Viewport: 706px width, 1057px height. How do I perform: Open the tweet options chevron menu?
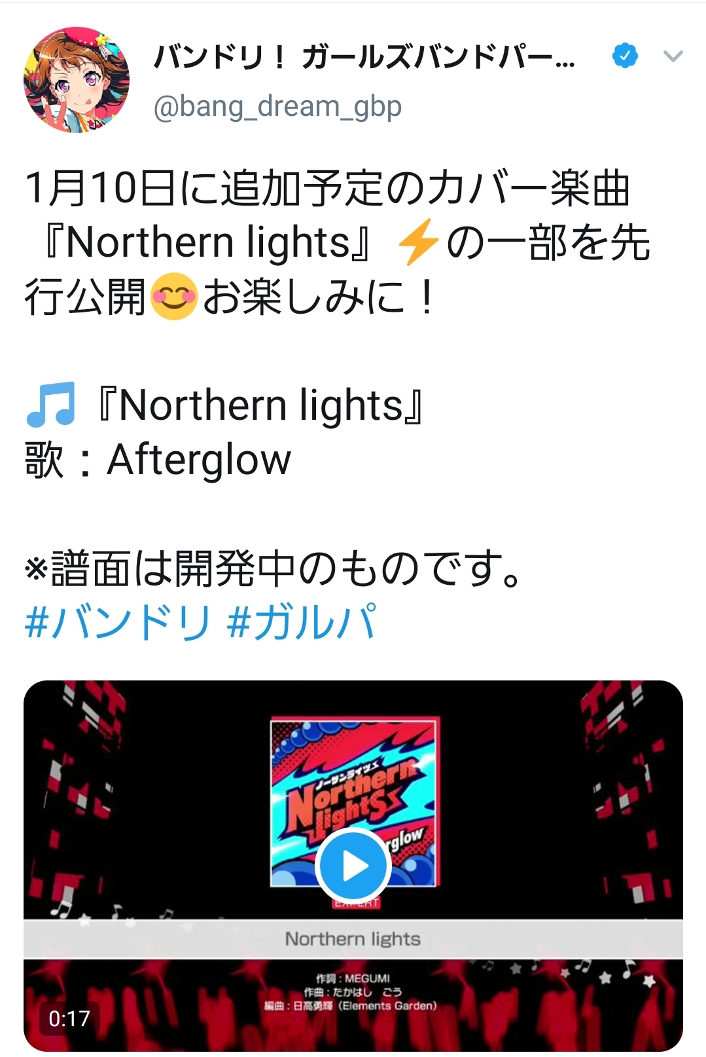click(673, 56)
